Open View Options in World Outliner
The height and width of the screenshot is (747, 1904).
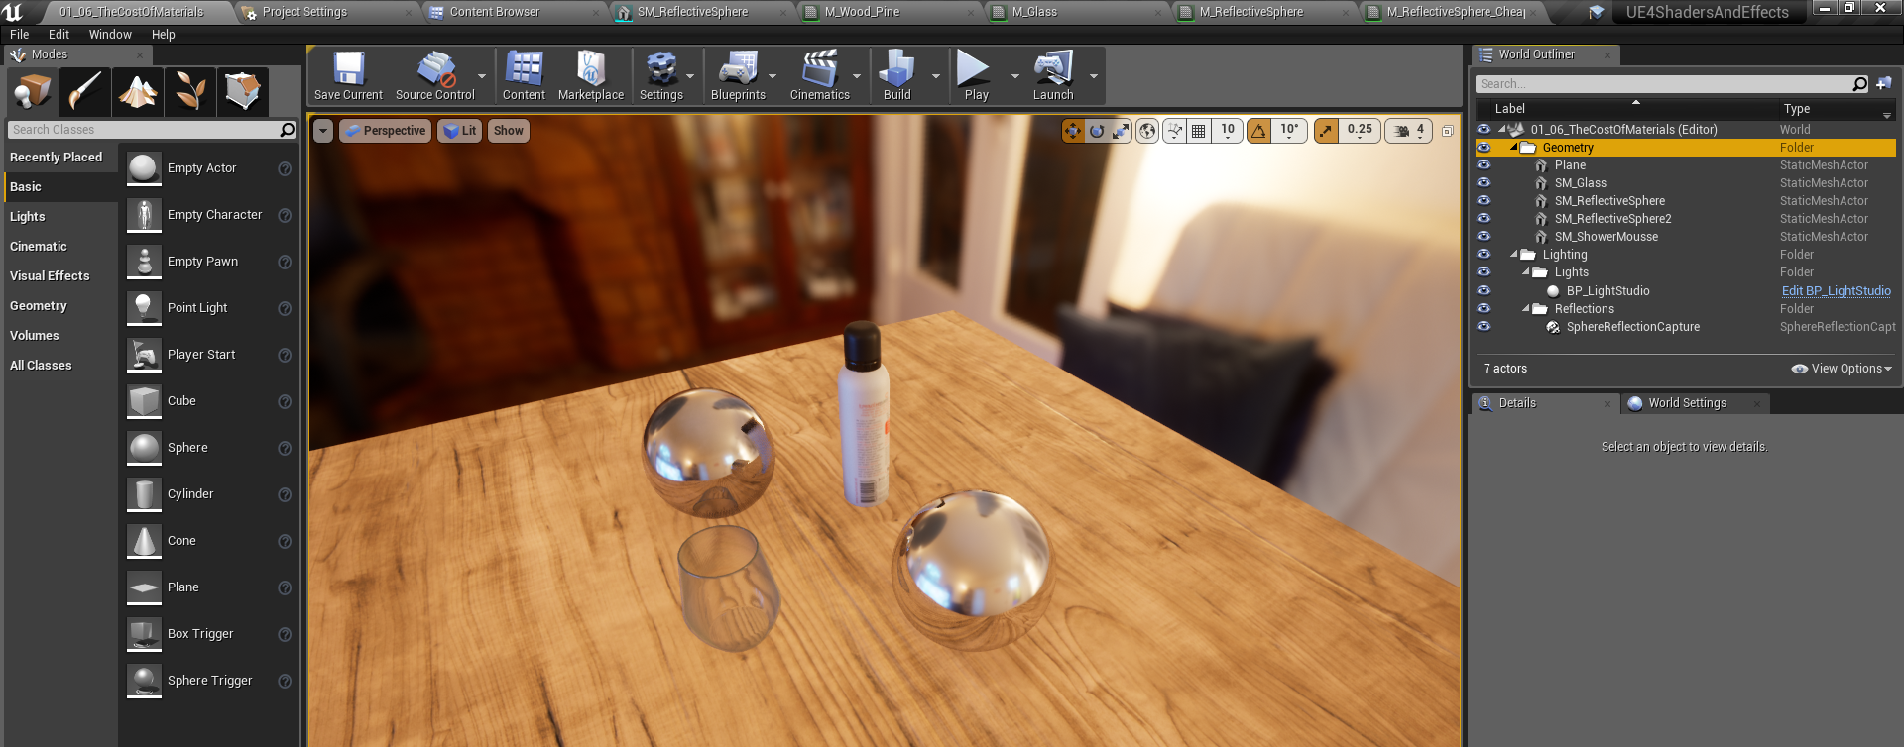(x=1842, y=369)
